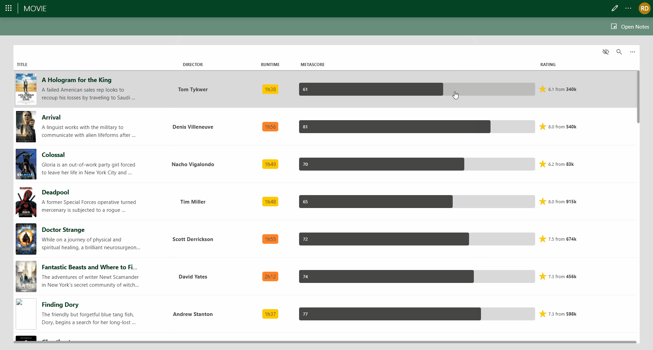Click the Colossal poster thumbnail
Viewport: 653px width, 350px height.
pyautogui.click(x=26, y=164)
